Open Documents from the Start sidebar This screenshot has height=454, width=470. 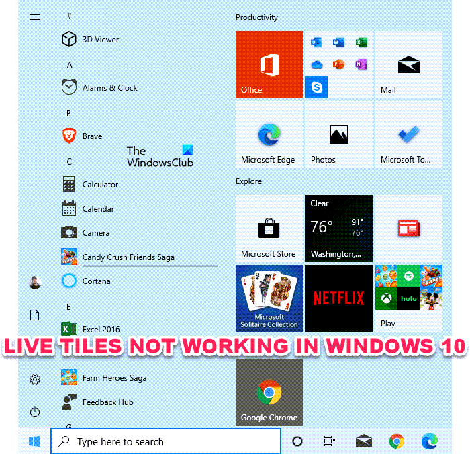(35, 315)
